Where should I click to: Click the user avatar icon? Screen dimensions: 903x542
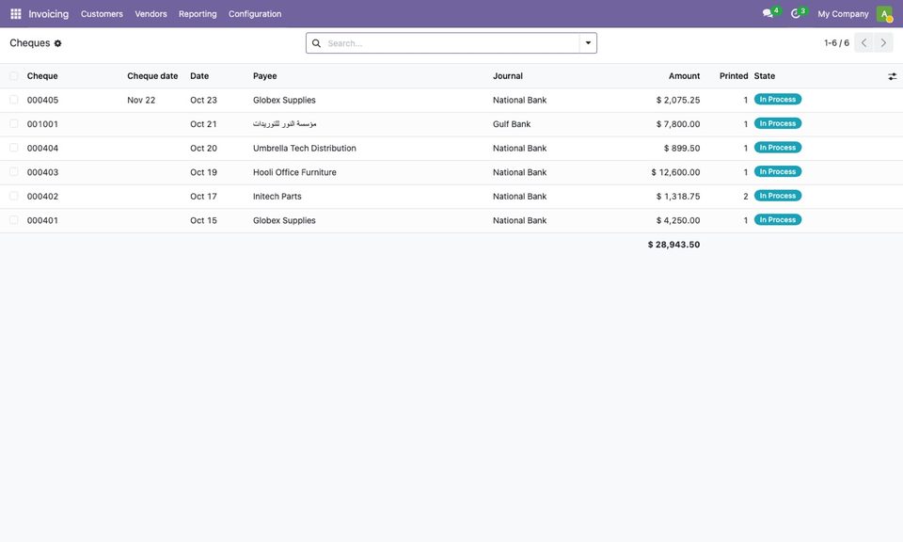884,14
